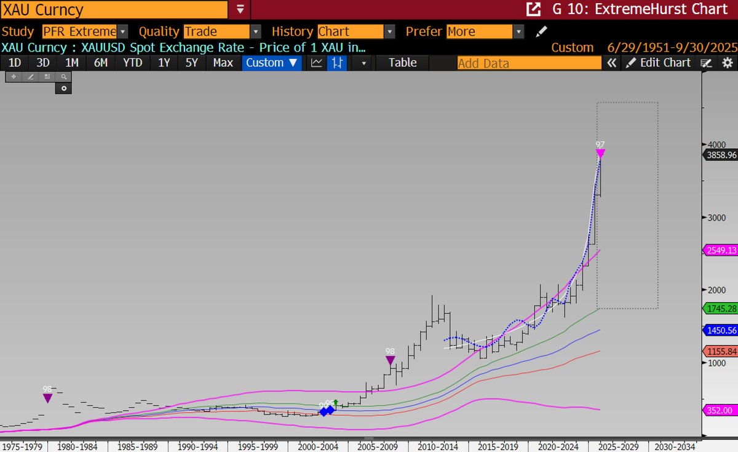This screenshot has height=452, width=738.
Task: Click the 1975-1979 time axis label
Action: click(x=23, y=446)
